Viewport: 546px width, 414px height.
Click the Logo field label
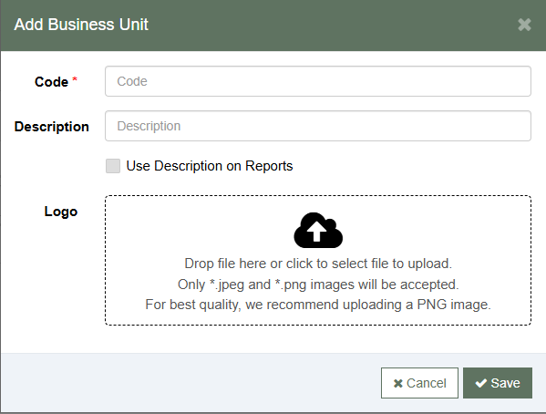[x=61, y=212]
